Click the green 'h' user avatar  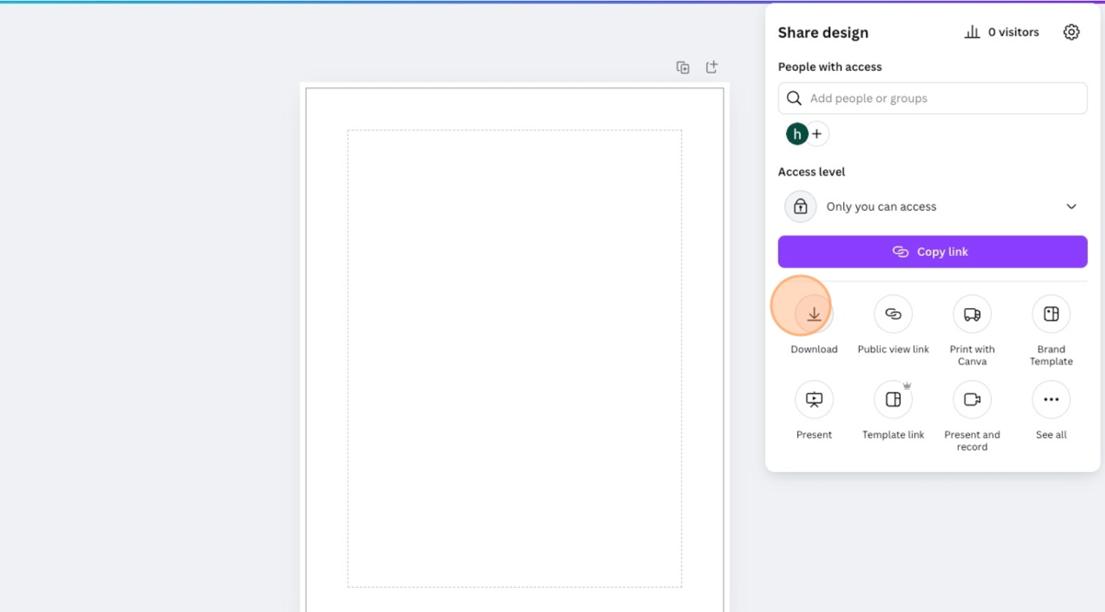click(796, 134)
